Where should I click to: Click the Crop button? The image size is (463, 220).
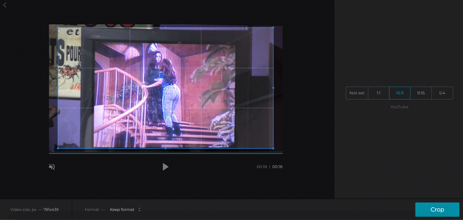pyautogui.click(x=438, y=210)
